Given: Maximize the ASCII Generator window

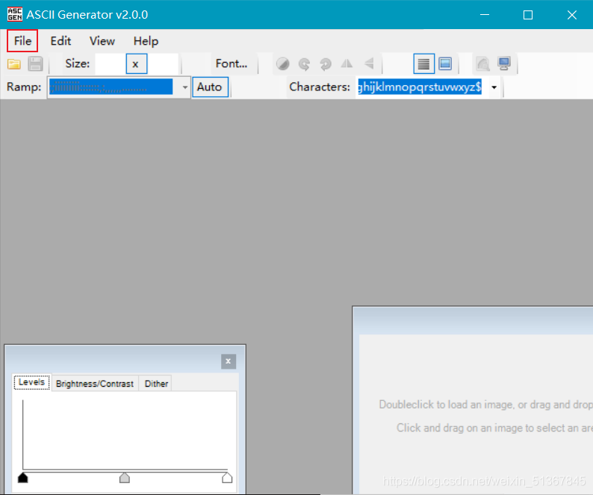Looking at the screenshot, I should pos(528,15).
